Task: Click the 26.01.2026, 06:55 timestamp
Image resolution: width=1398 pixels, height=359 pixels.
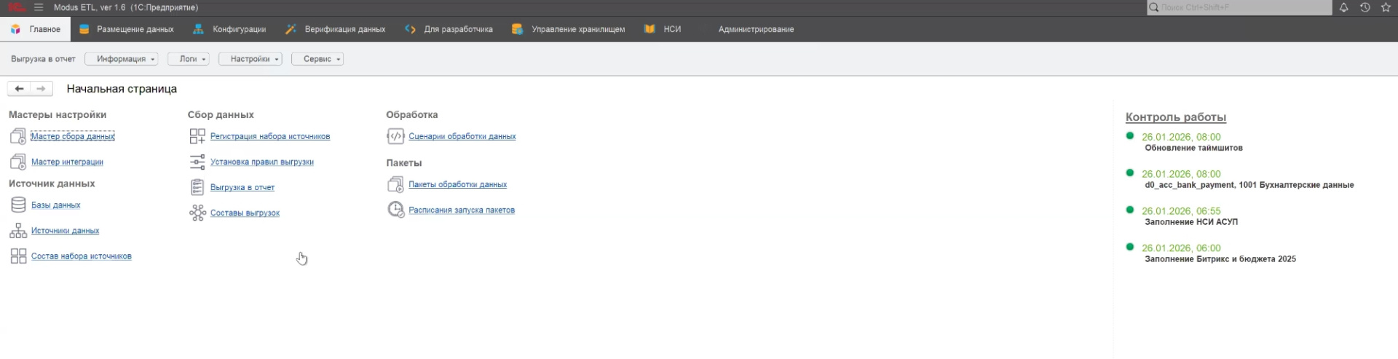Action: click(1181, 211)
